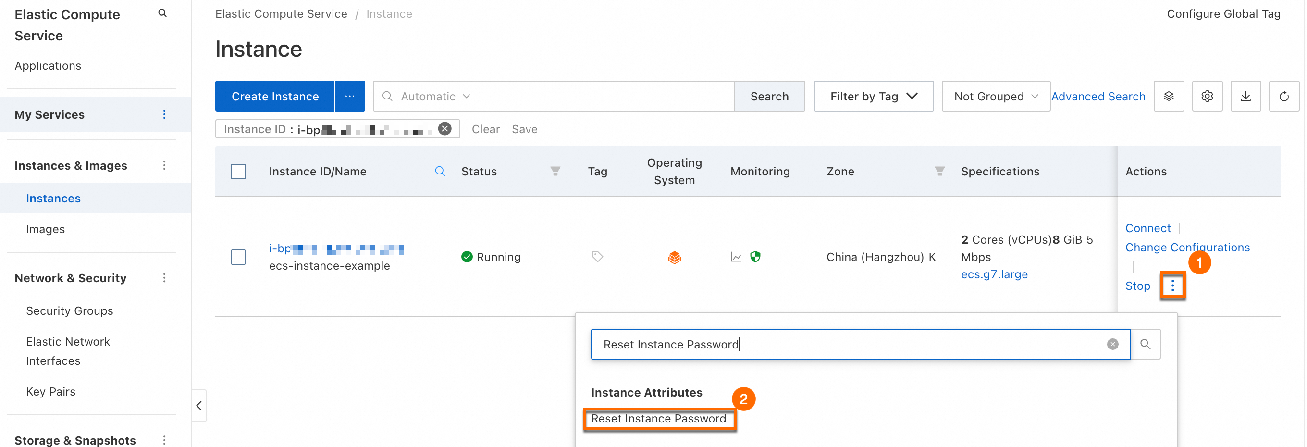The height and width of the screenshot is (447, 1307).
Task: Open column settings via the gear icon
Action: (1207, 97)
